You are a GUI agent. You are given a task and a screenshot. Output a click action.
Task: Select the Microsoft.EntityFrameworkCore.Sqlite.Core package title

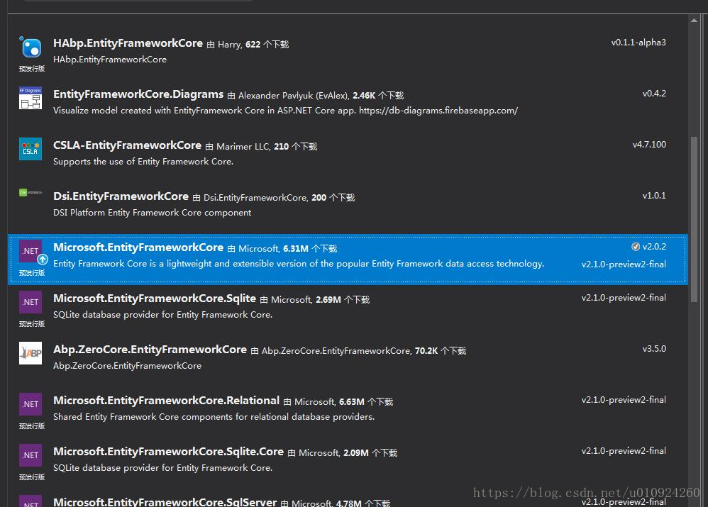168,451
